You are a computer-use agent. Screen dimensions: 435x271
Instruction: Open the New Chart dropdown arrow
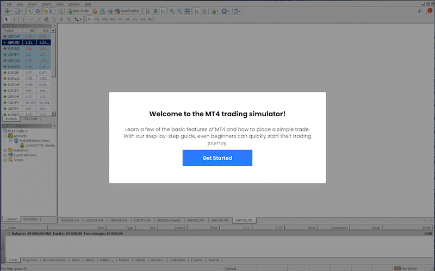click(x=11, y=11)
